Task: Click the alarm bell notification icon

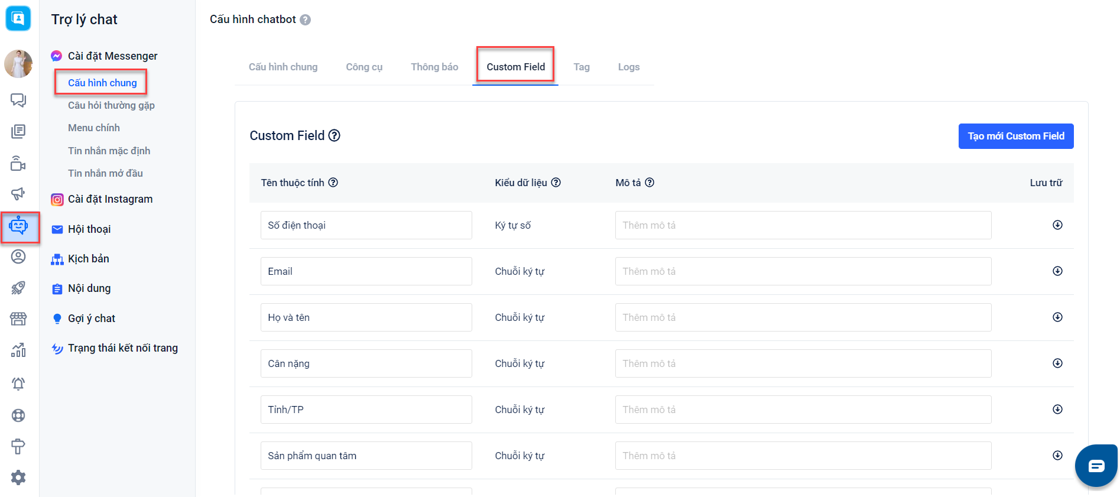Action: point(18,384)
